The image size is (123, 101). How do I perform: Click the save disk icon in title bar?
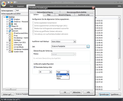15,2
